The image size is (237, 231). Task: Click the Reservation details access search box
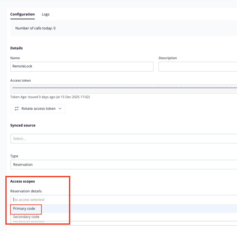123,200
